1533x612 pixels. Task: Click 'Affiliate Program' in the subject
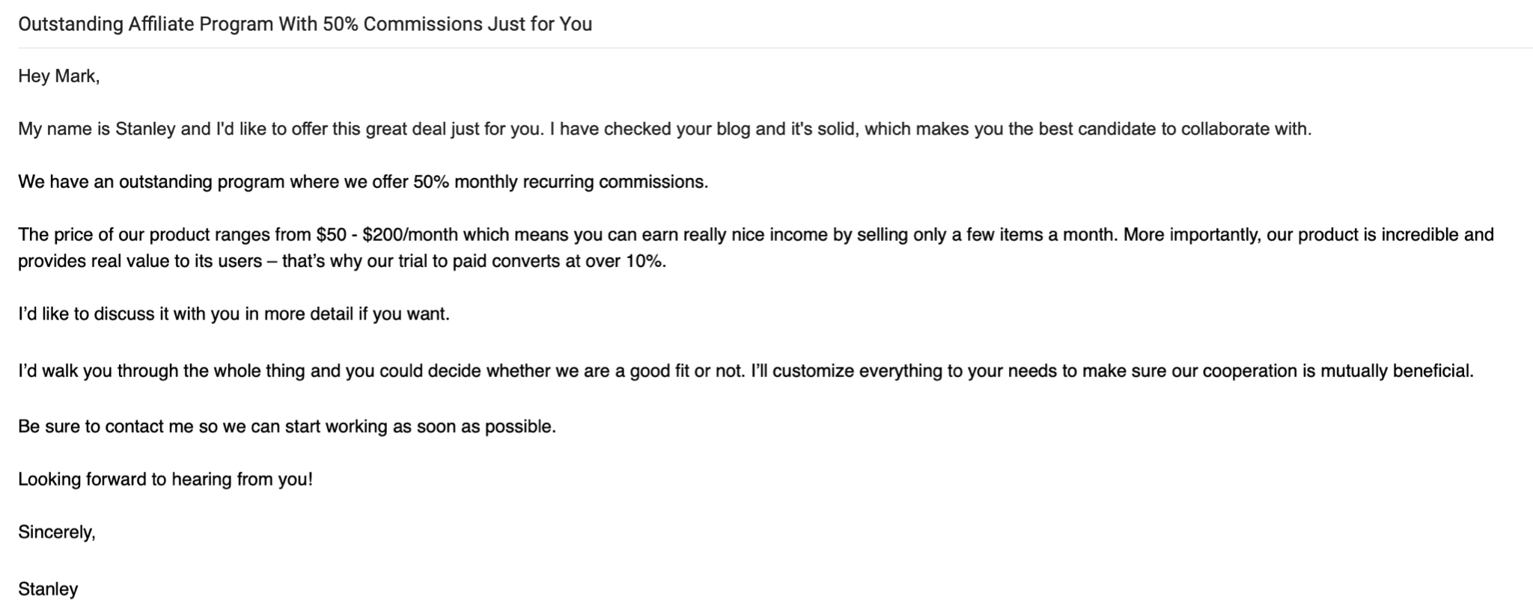[201, 24]
